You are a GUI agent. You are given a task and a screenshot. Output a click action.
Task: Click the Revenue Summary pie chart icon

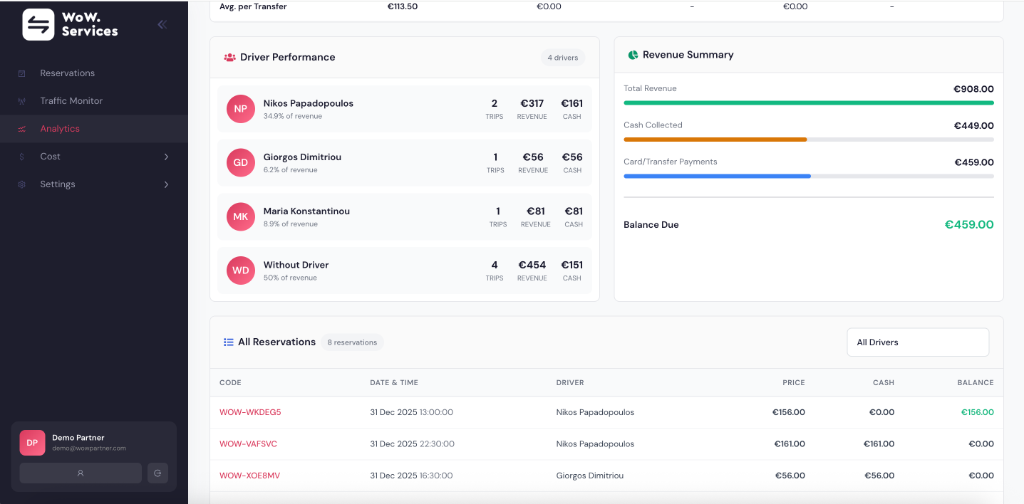[633, 55]
